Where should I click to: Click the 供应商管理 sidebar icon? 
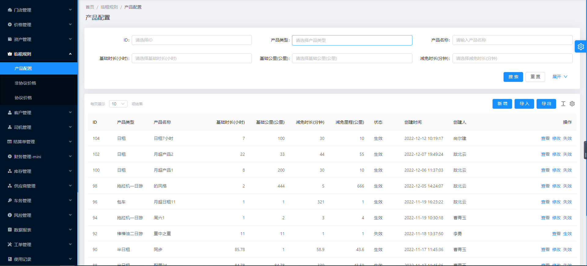tap(10, 186)
